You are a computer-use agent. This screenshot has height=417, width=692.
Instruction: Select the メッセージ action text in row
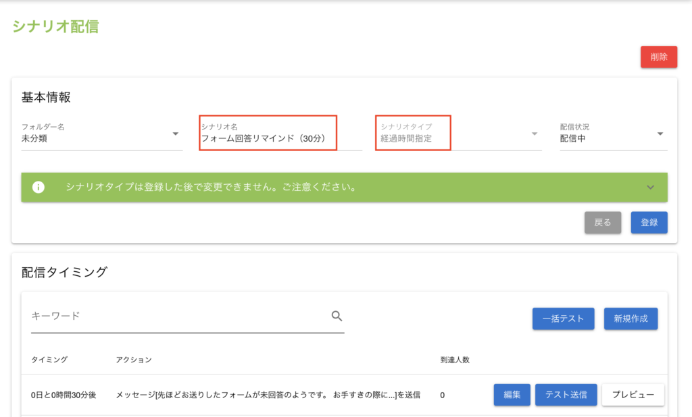[x=268, y=395]
